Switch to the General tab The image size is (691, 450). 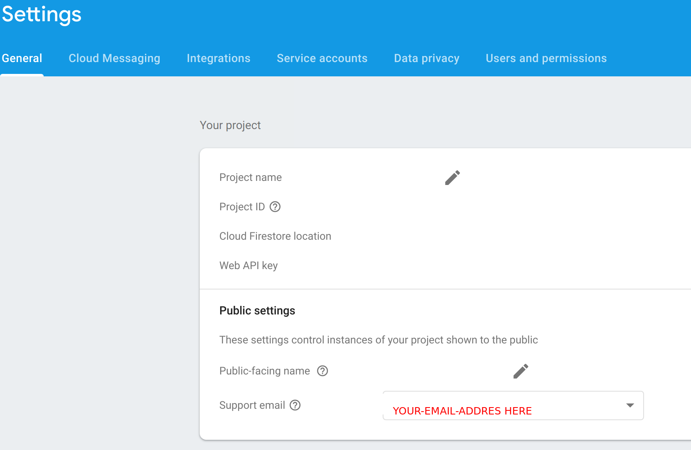22,58
